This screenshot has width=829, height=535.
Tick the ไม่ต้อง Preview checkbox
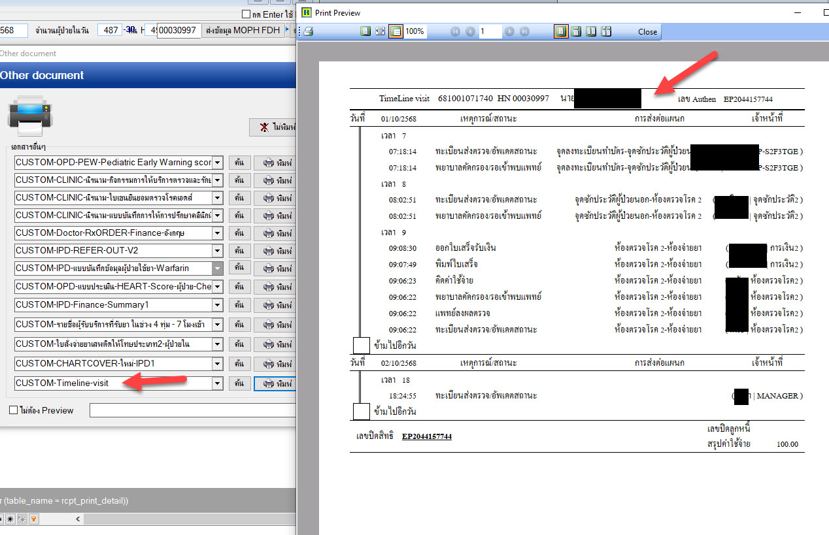[14, 410]
